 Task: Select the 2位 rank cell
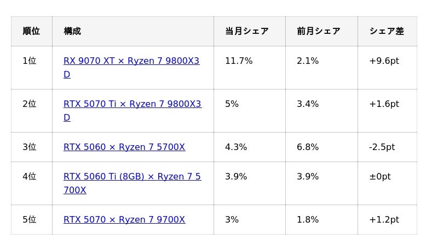pos(30,104)
